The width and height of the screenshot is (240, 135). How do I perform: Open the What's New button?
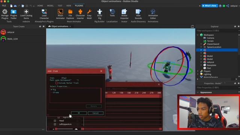210,6
